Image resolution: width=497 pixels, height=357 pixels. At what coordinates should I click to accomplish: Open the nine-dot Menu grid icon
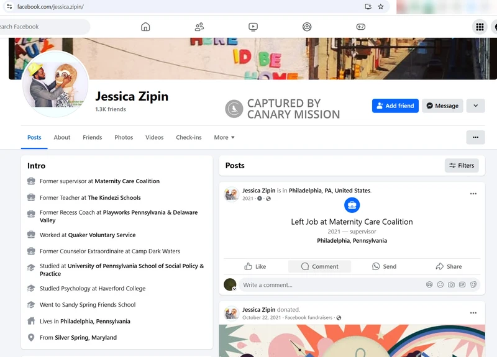[x=480, y=27]
